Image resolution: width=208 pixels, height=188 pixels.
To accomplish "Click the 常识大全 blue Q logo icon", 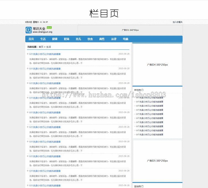I will point(29,30).
